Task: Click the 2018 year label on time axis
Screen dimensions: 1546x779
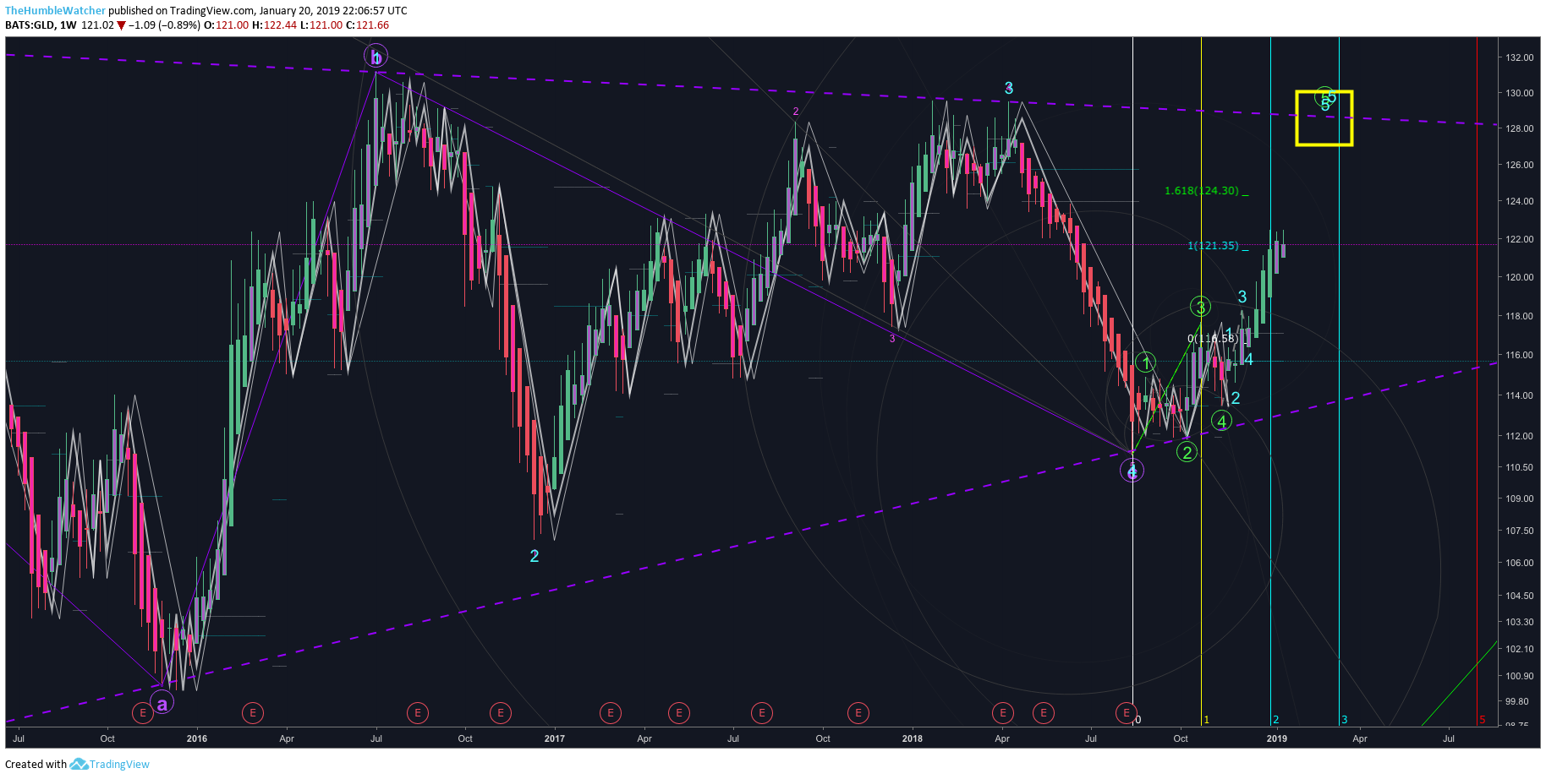Action: [912, 738]
